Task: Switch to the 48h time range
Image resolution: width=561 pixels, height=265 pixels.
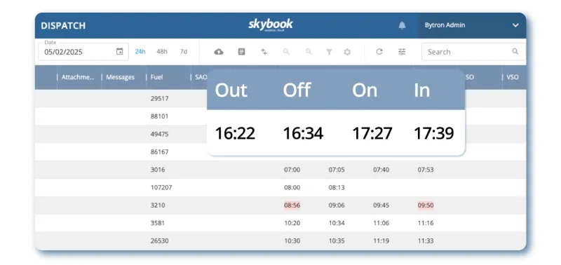Action: 162,51
